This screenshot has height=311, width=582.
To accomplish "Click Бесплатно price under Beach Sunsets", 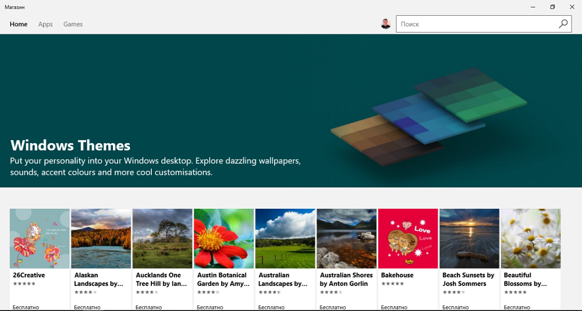I will point(456,308).
